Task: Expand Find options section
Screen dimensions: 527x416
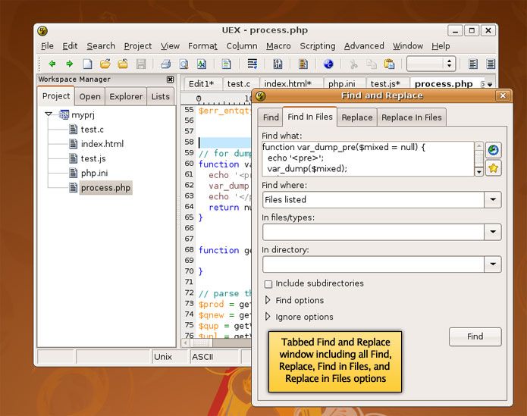Action: (268, 300)
